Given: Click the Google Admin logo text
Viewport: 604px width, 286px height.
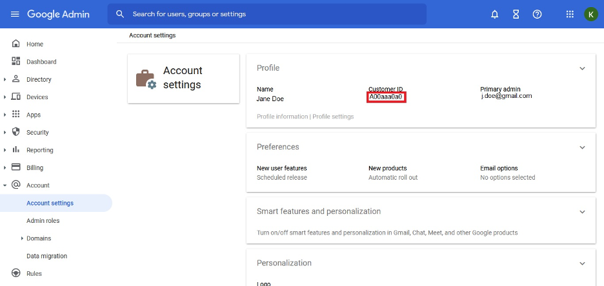Looking at the screenshot, I should 58,14.
